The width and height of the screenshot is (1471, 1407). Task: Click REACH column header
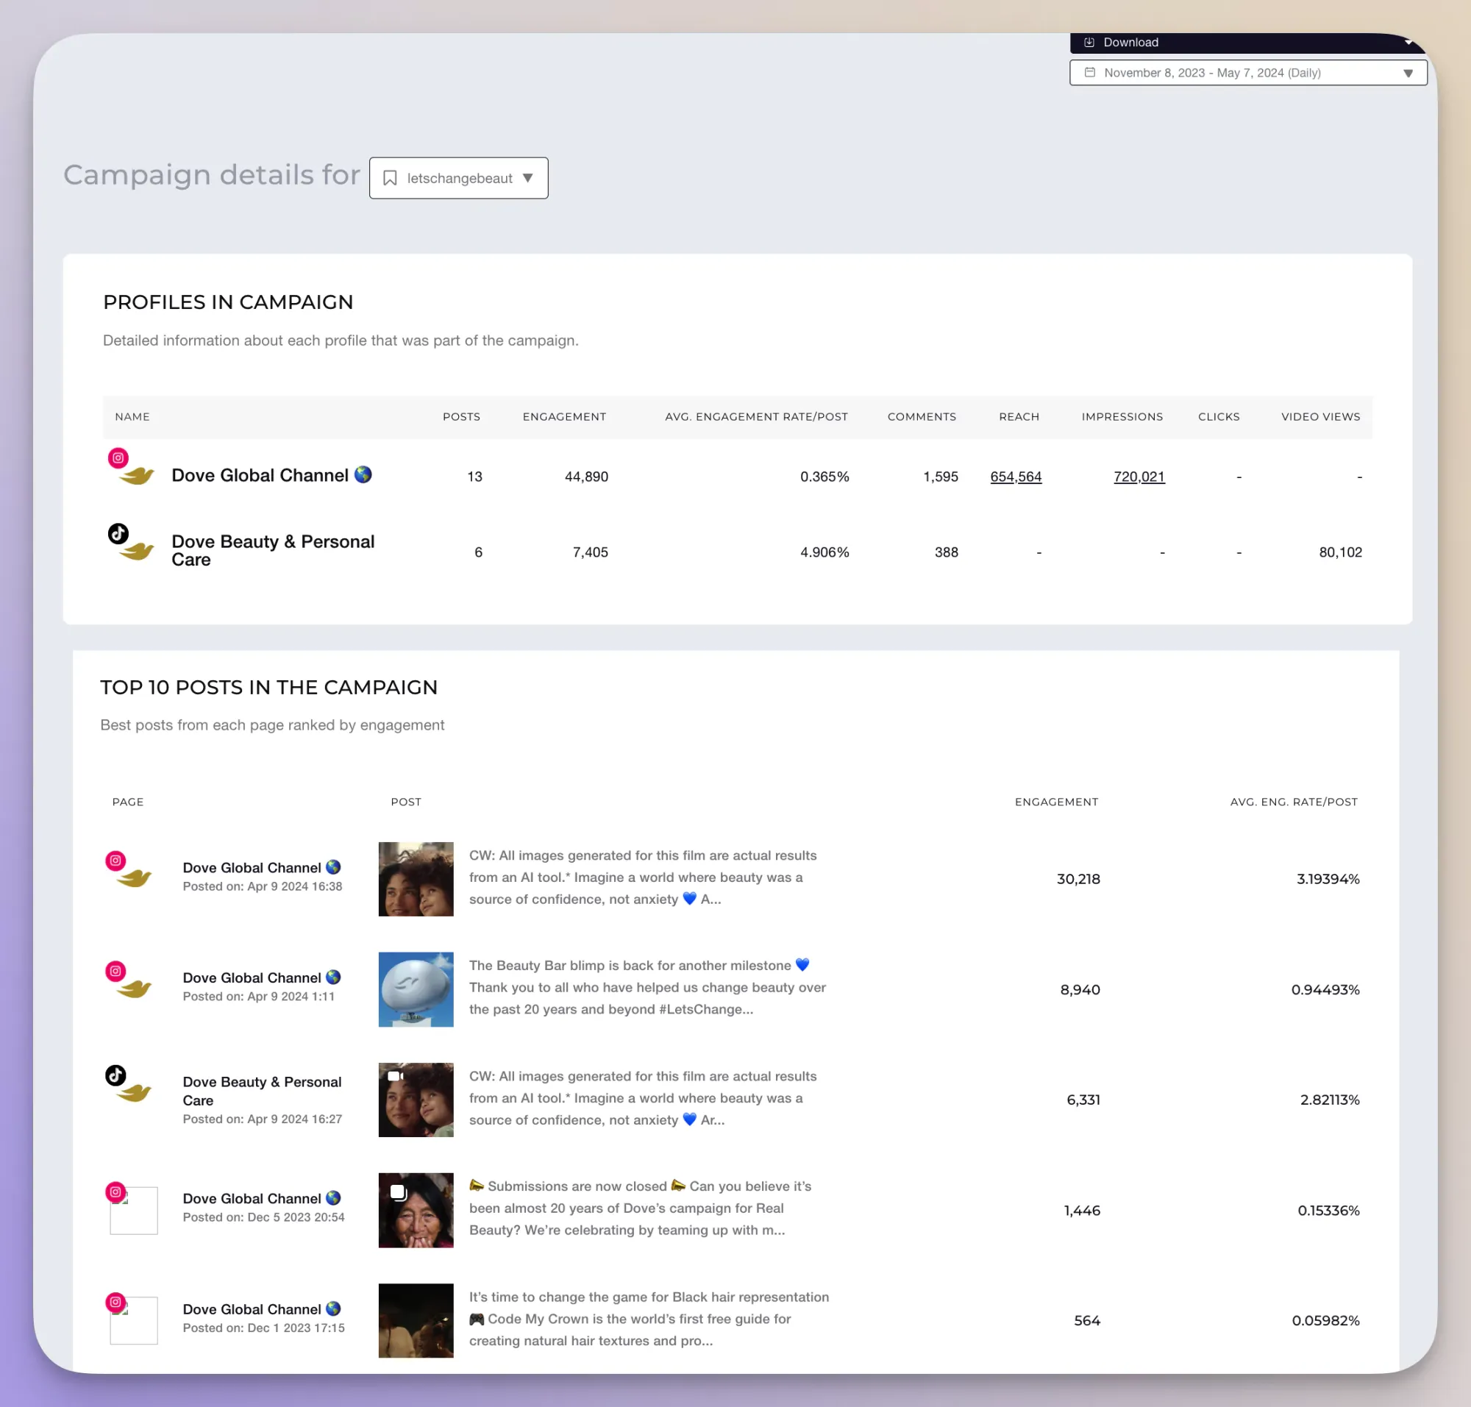coord(1019,416)
